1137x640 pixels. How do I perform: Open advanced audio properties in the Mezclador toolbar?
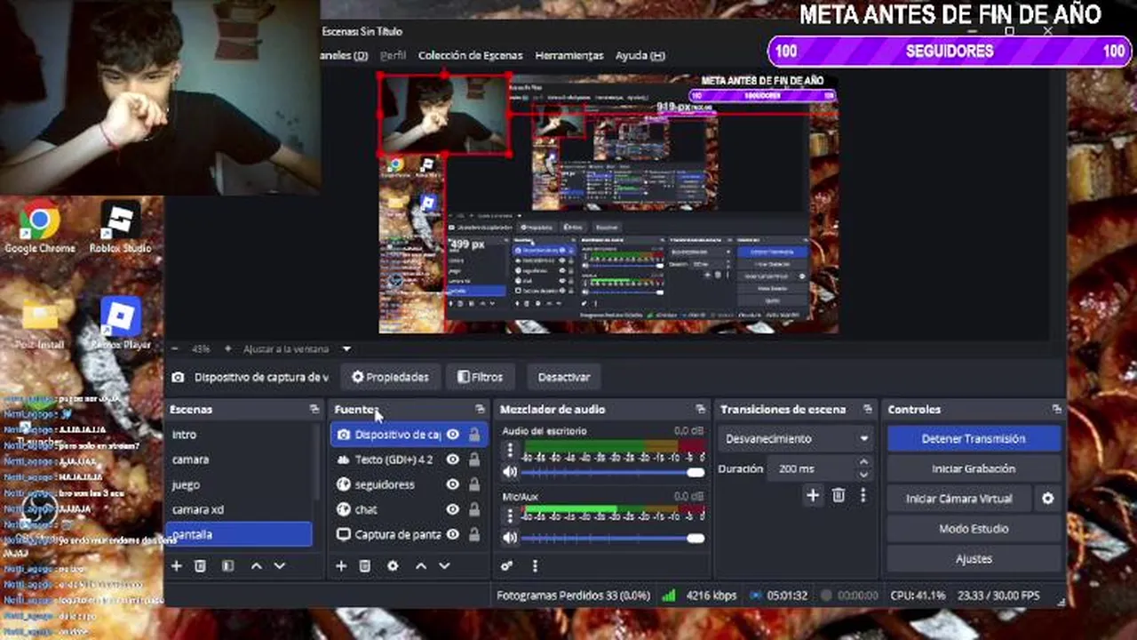(x=507, y=565)
